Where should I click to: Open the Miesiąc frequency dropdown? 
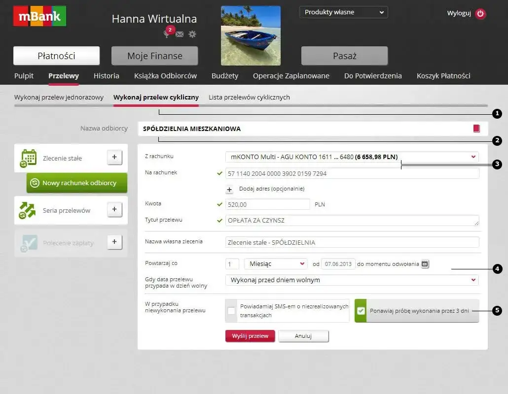pyautogui.click(x=275, y=263)
